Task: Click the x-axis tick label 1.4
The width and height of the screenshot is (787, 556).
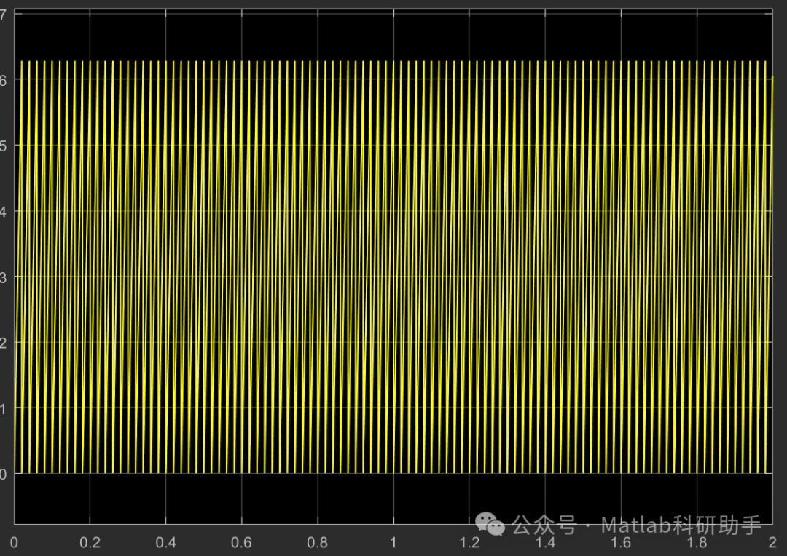Action: pos(545,542)
